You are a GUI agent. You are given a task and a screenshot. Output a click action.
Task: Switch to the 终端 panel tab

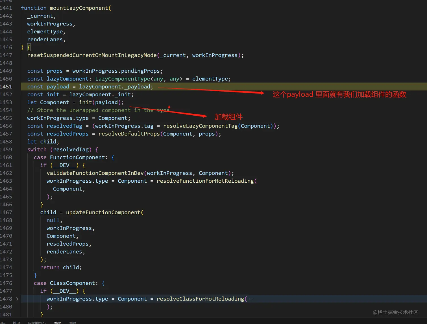click(x=57, y=323)
